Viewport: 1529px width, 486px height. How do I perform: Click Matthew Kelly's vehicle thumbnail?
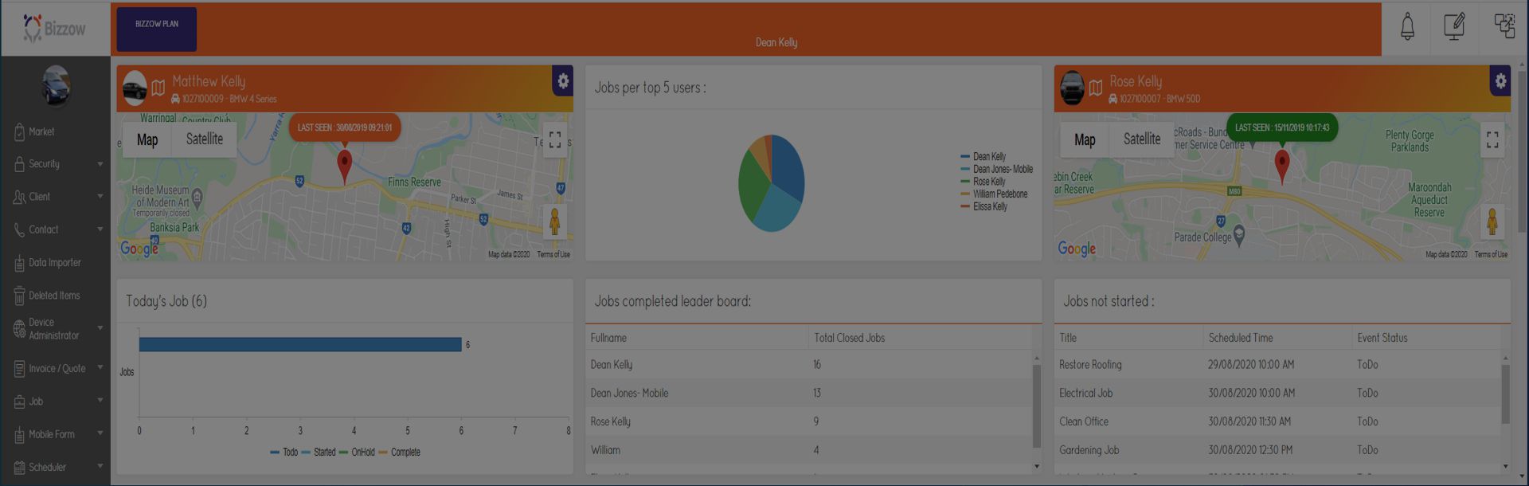coord(134,88)
